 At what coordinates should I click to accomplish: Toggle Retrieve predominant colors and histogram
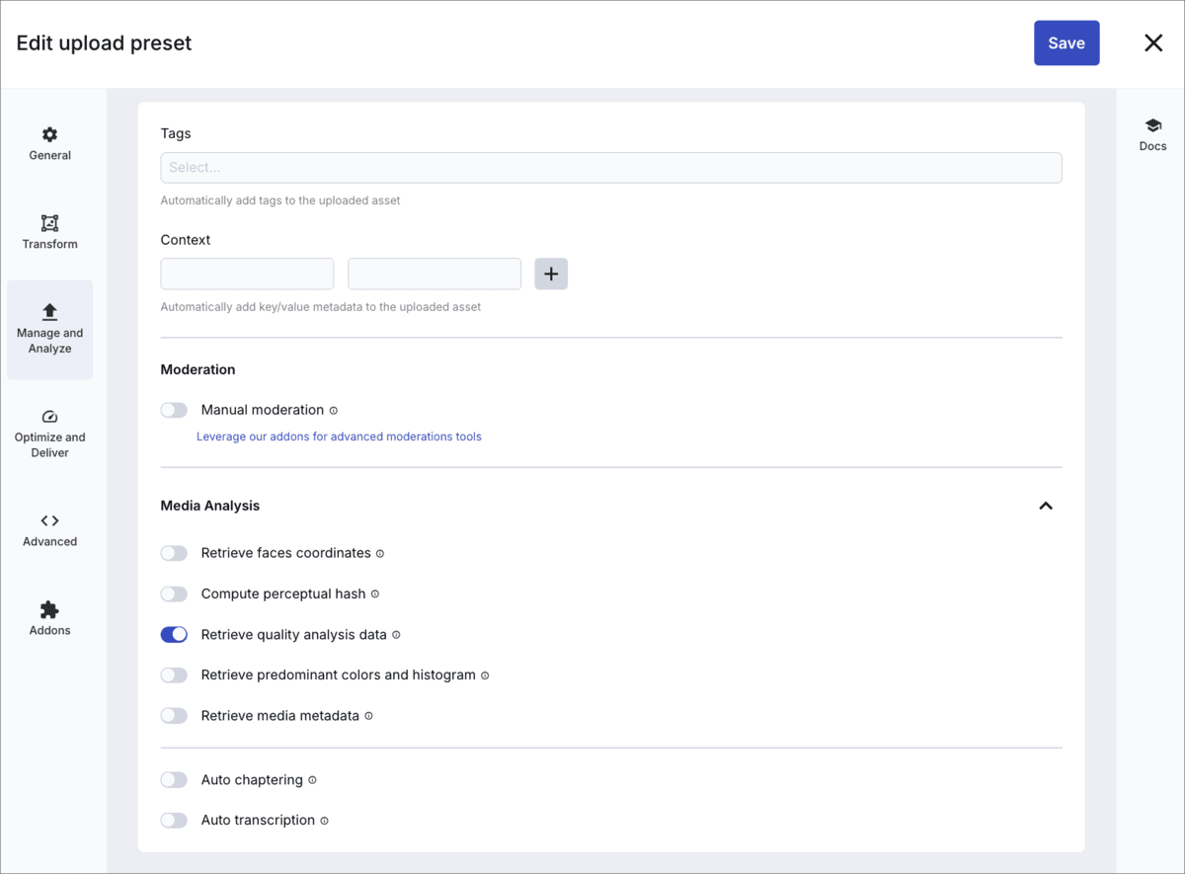coord(174,675)
